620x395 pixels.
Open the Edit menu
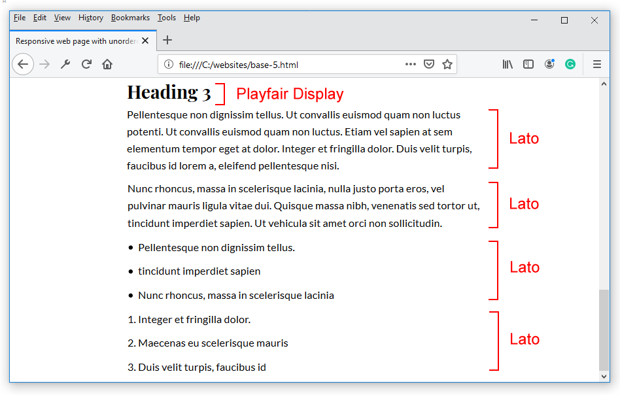tap(39, 18)
